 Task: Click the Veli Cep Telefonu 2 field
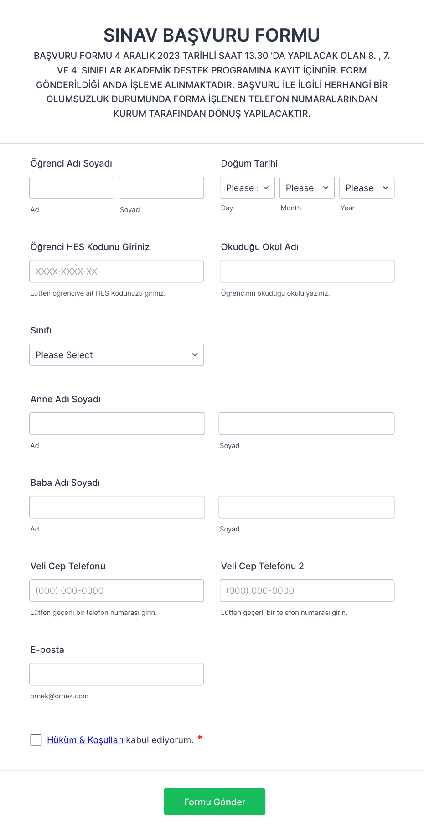pyautogui.click(x=306, y=590)
